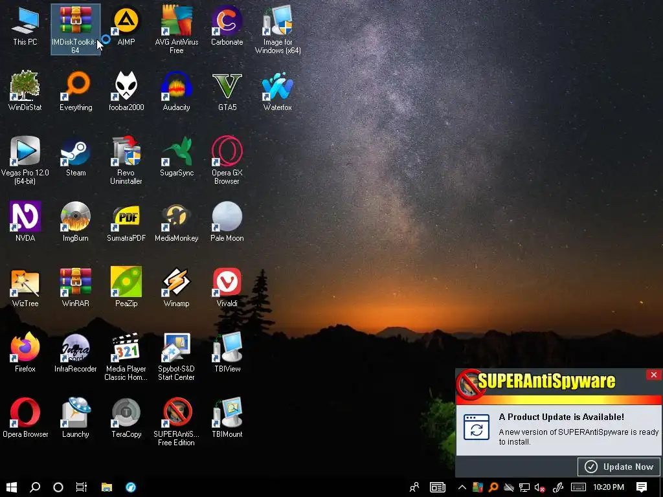Click the refresh update icon in popup

pos(477,427)
